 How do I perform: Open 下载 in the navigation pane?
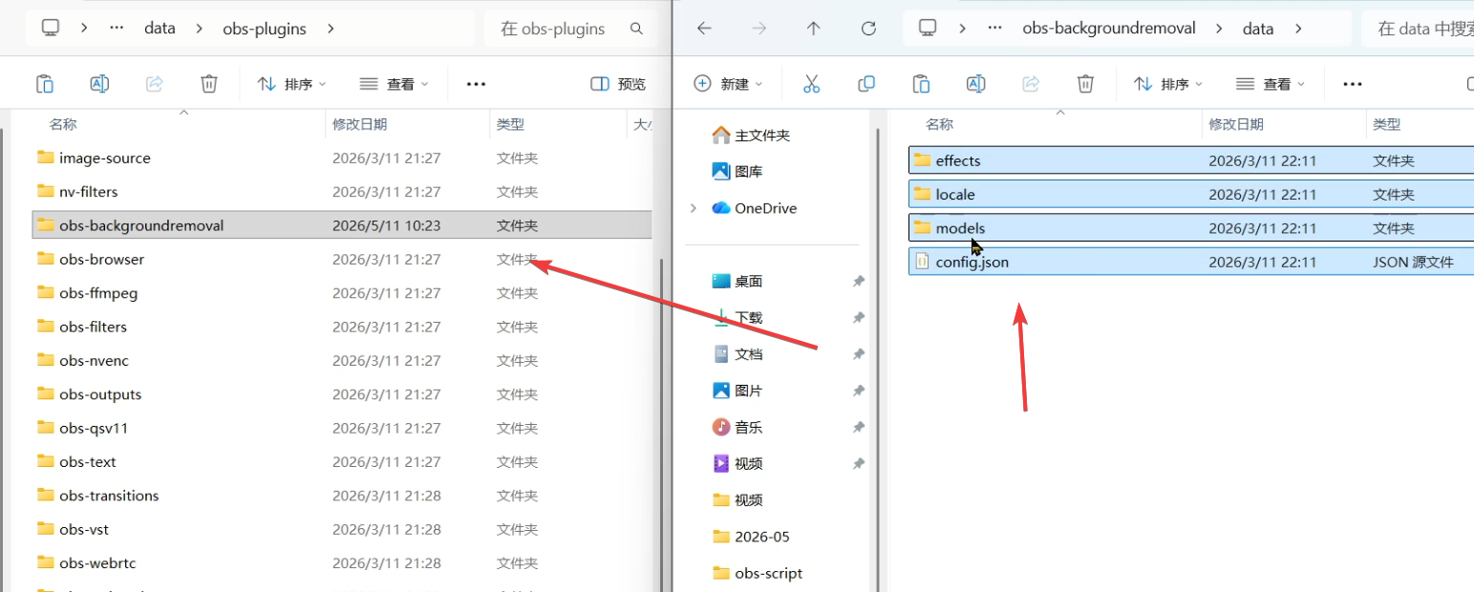click(737, 317)
